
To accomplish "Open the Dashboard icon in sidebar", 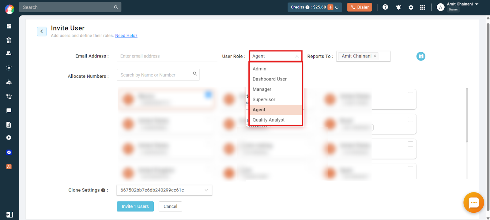I will click(x=9, y=26).
